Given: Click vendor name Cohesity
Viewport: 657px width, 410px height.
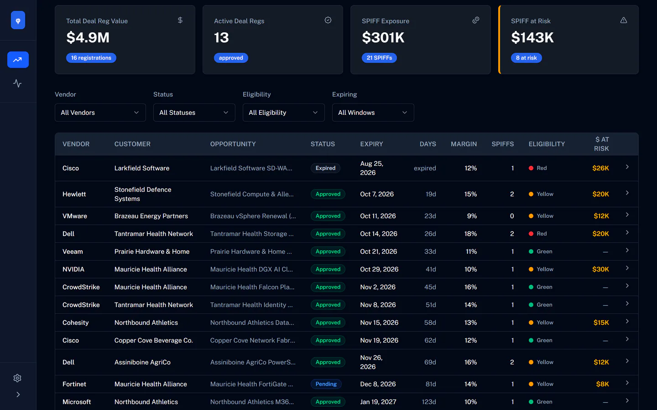Looking at the screenshot, I should click(x=76, y=323).
